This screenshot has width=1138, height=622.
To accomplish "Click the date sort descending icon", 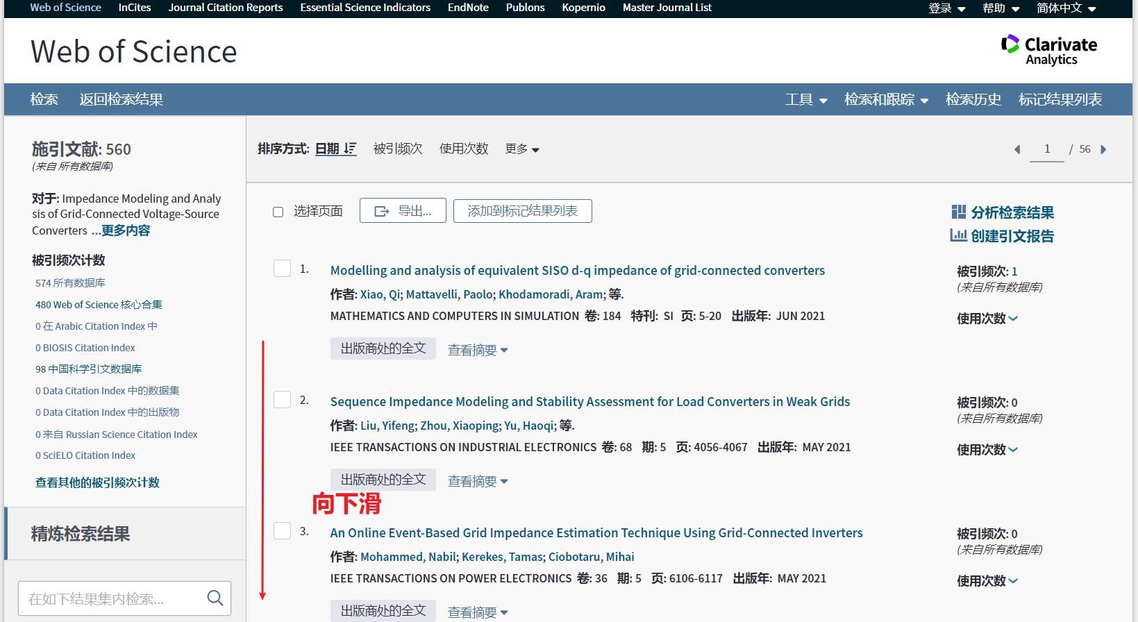I will coord(350,149).
